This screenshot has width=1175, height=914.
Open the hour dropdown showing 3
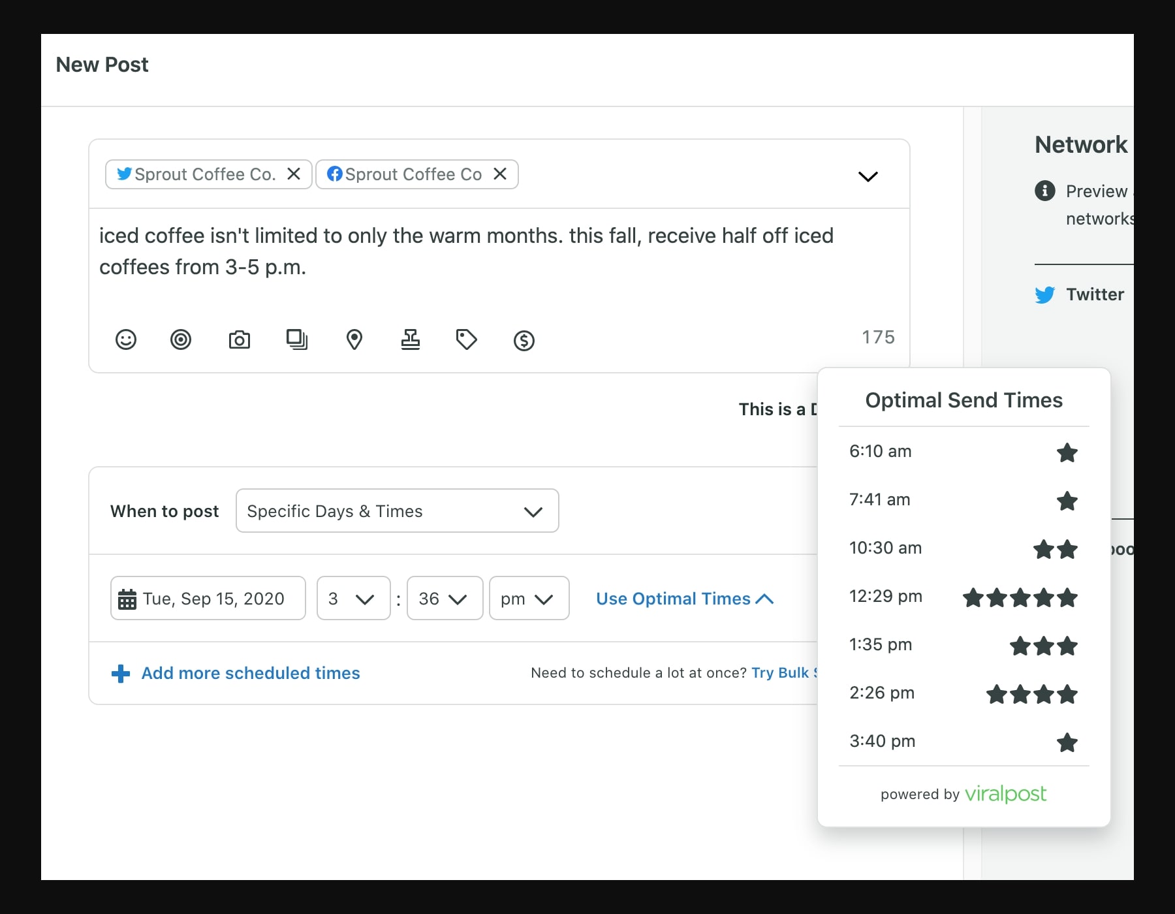coord(352,599)
